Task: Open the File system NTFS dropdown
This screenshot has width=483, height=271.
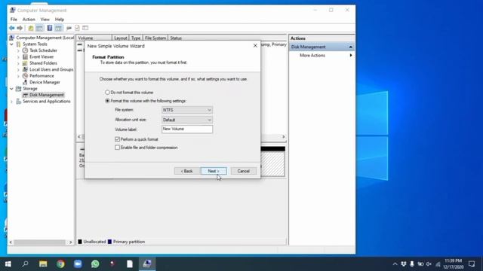Action: pos(187,110)
